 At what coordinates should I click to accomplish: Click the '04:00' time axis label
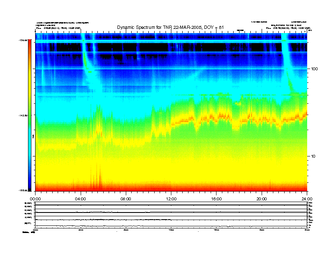[x=81, y=199]
